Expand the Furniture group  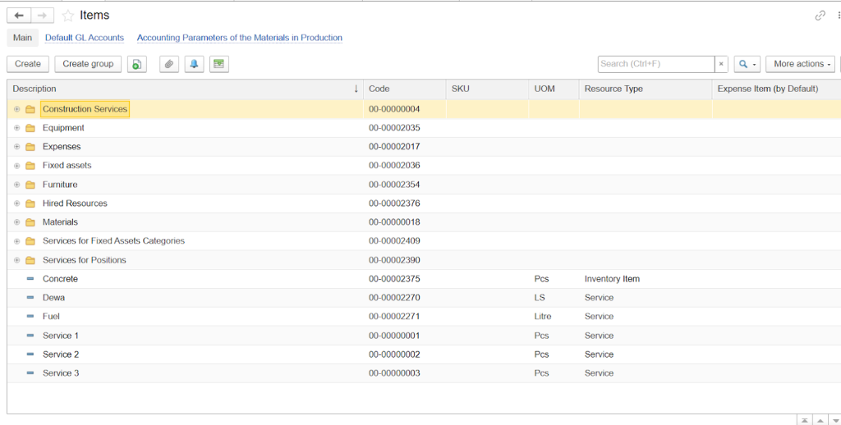[16, 185]
